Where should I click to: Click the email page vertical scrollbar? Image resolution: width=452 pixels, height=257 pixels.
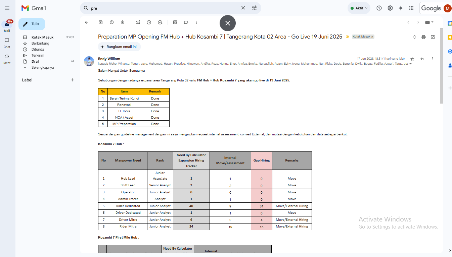pos(441,66)
